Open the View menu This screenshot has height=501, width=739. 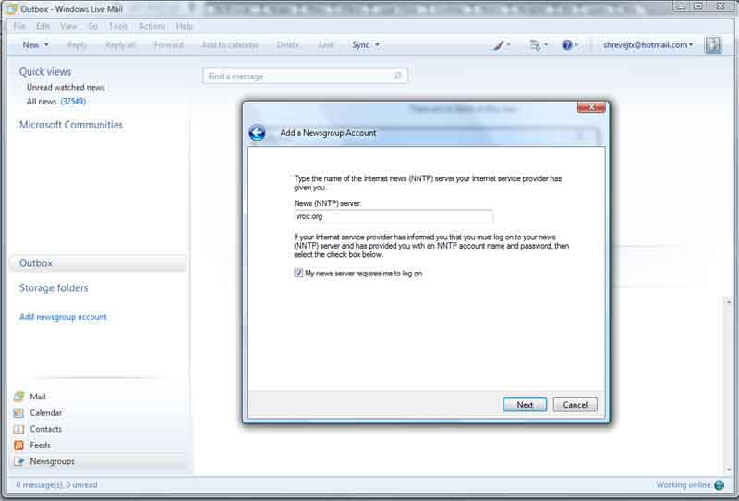pos(68,26)
